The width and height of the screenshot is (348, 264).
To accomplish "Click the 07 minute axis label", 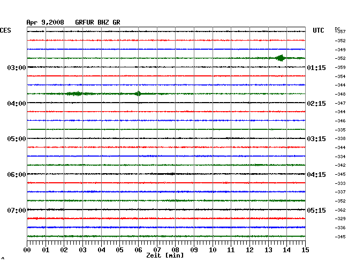I will pos(157,250).
